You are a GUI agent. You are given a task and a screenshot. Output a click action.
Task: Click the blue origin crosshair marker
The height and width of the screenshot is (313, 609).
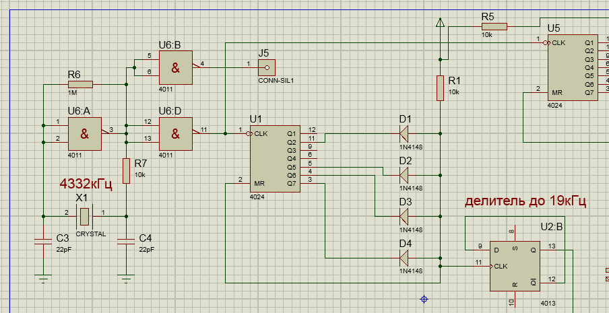coord(424,298)
